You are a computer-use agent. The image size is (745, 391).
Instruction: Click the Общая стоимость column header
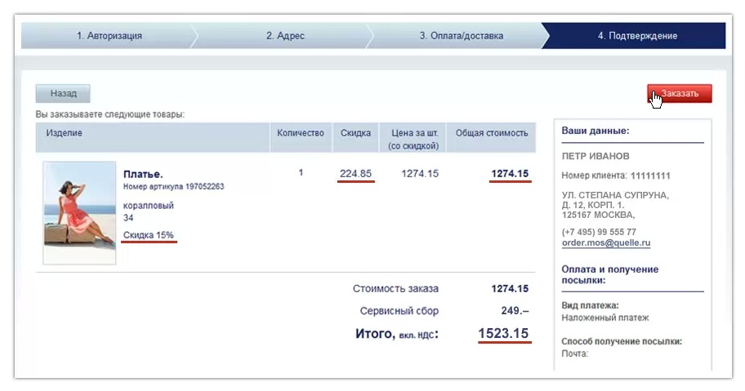[x=492, y=133]
